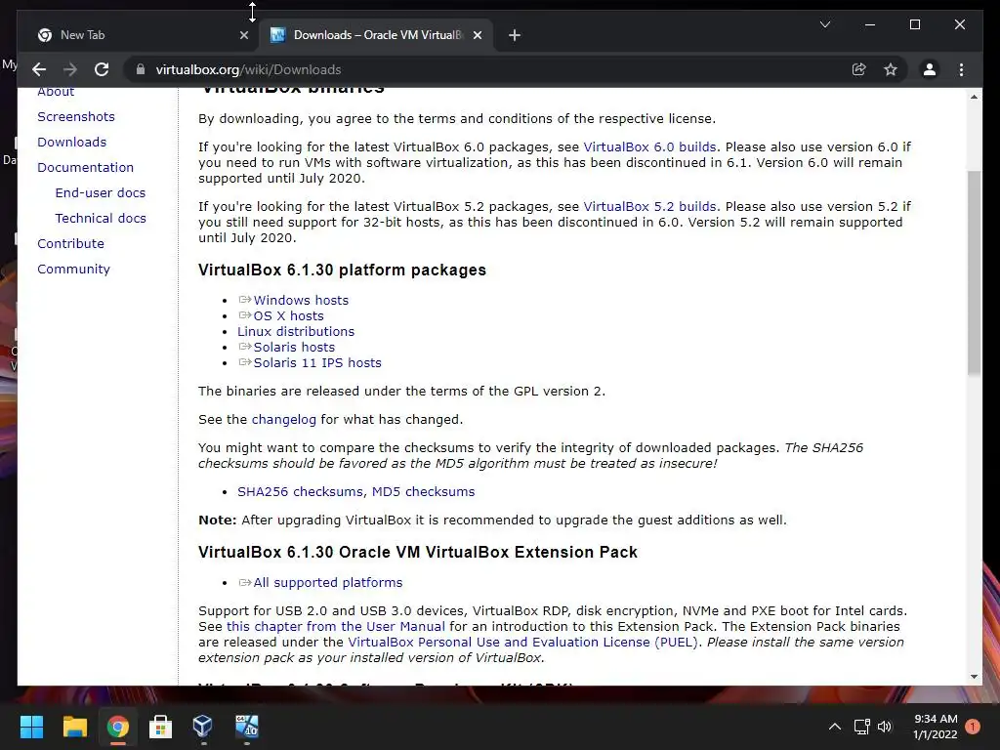Image resolution: width=1000 pixels, height=750 pixels.
Task: Click Chrome icon in taskbar
Action: coord(118,727)
